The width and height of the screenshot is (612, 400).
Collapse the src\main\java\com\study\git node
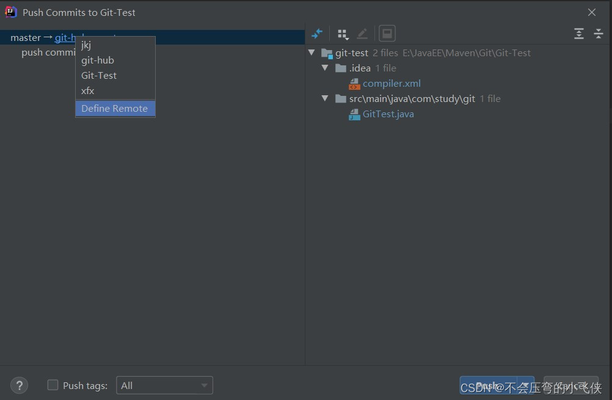coord(325,98)
